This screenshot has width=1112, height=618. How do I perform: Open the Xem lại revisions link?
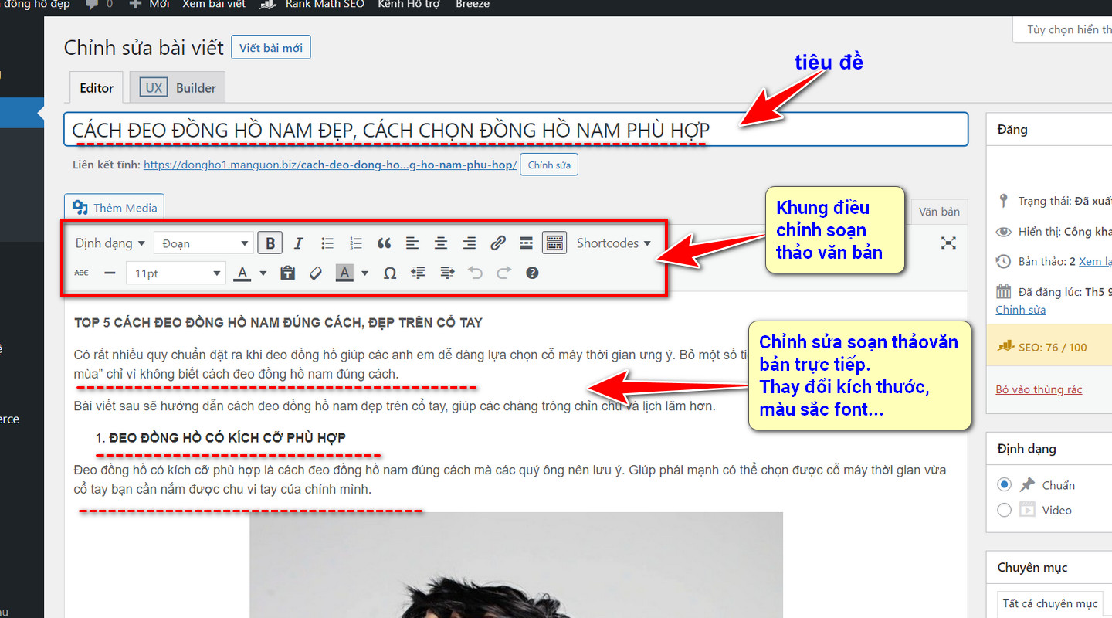pyautogui.click(x=1095, y=261)
